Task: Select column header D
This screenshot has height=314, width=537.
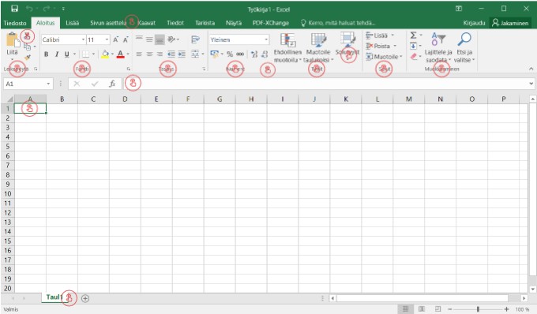Action: click(x=125, y=99)
